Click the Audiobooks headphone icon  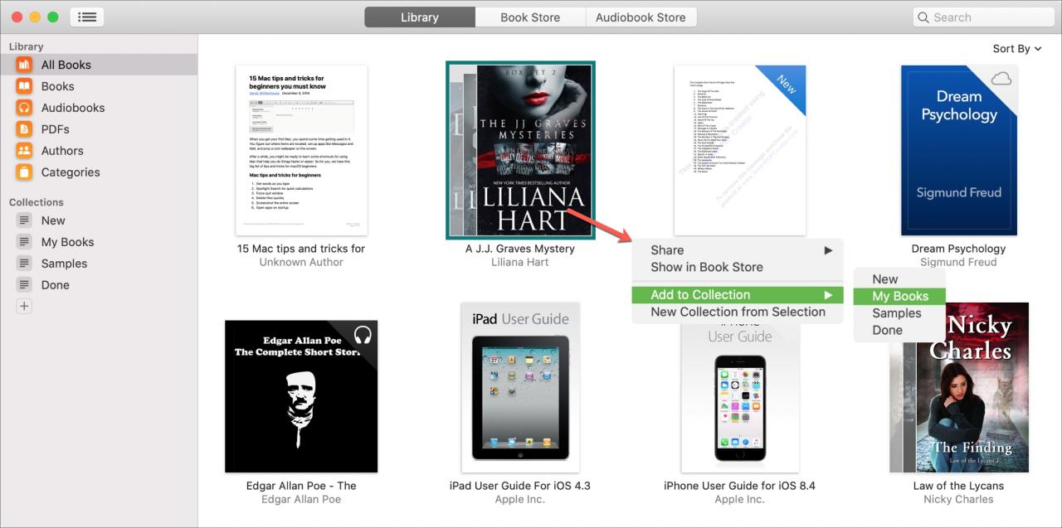(25, 108)
